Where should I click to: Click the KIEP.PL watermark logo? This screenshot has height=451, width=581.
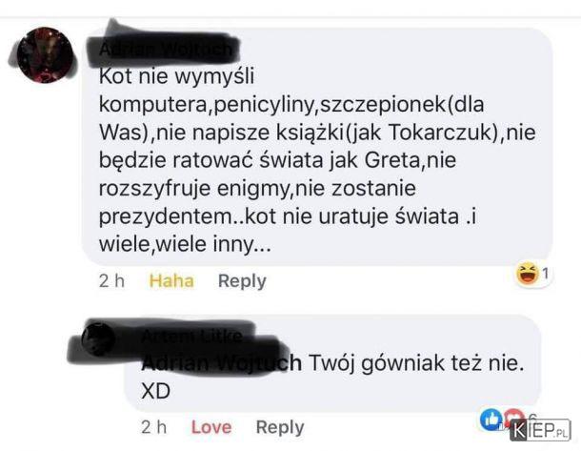(539, 431)
